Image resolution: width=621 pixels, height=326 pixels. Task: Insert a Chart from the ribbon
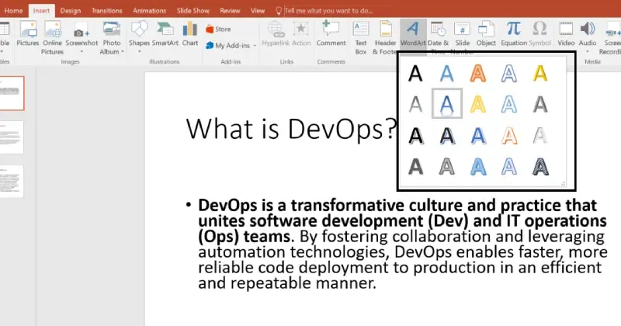(190, 34)
